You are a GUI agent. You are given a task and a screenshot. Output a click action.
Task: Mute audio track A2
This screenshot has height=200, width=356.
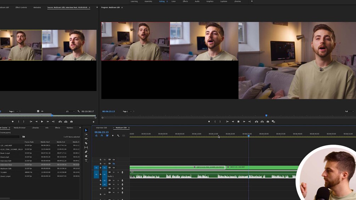(x=114, y=181)
